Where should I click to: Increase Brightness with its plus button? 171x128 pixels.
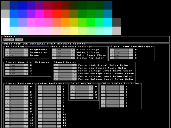coord(26,50)
